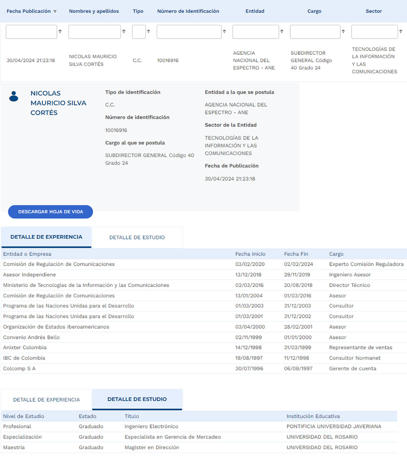
Task: Click the Cargo filter input field
Action: (x=315, y=32)
